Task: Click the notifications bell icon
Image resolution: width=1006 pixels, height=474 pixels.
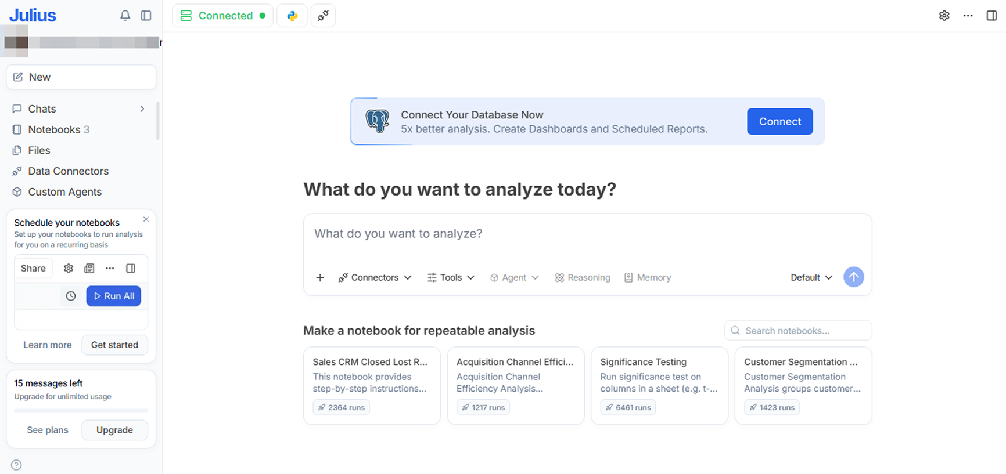Action: (125, 16)
